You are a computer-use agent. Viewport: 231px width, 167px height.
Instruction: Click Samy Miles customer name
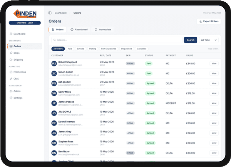point(65,92)
